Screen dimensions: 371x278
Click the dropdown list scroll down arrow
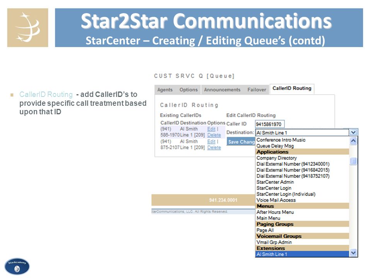[x=353, y=253]
